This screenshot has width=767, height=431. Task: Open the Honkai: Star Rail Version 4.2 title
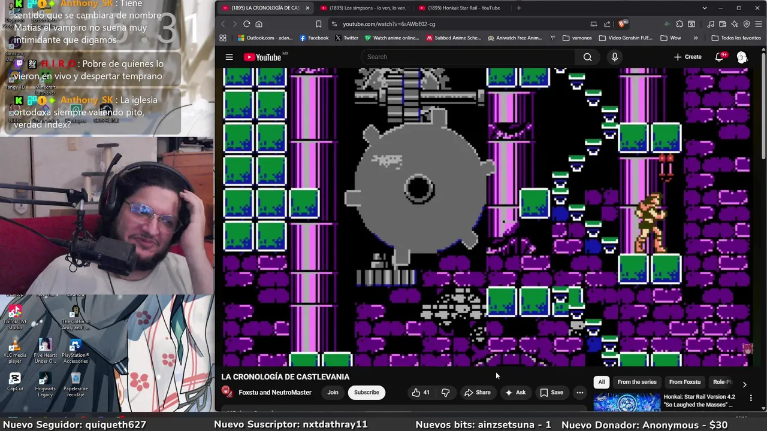coord(699,400)
